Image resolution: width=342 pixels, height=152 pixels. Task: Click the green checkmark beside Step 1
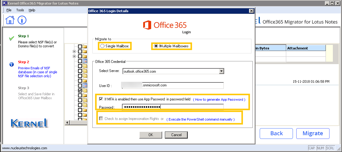(12, 38)
